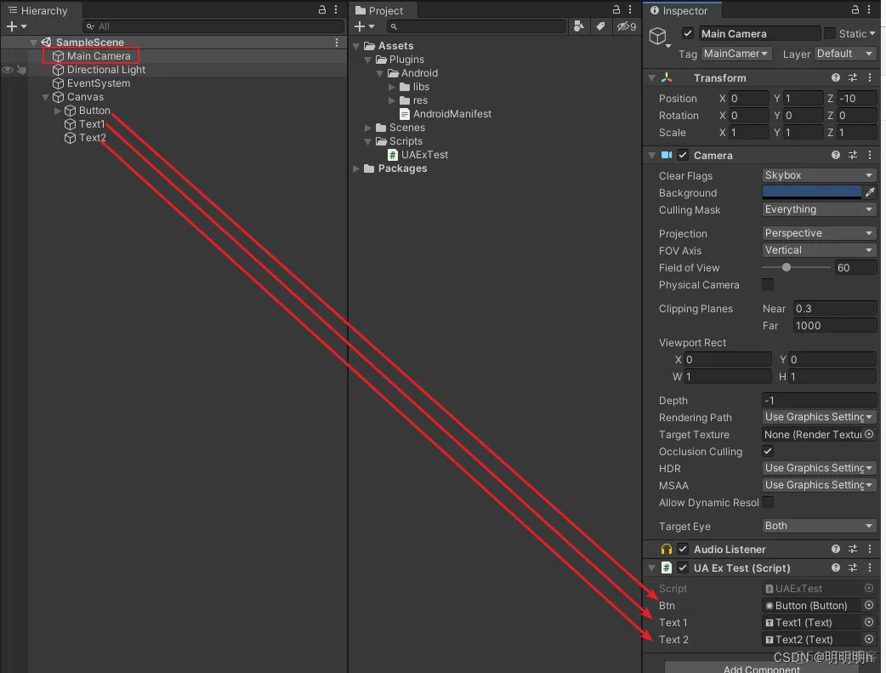Expand the Scenes folder
886x673 pixels.
pos(368,128)
